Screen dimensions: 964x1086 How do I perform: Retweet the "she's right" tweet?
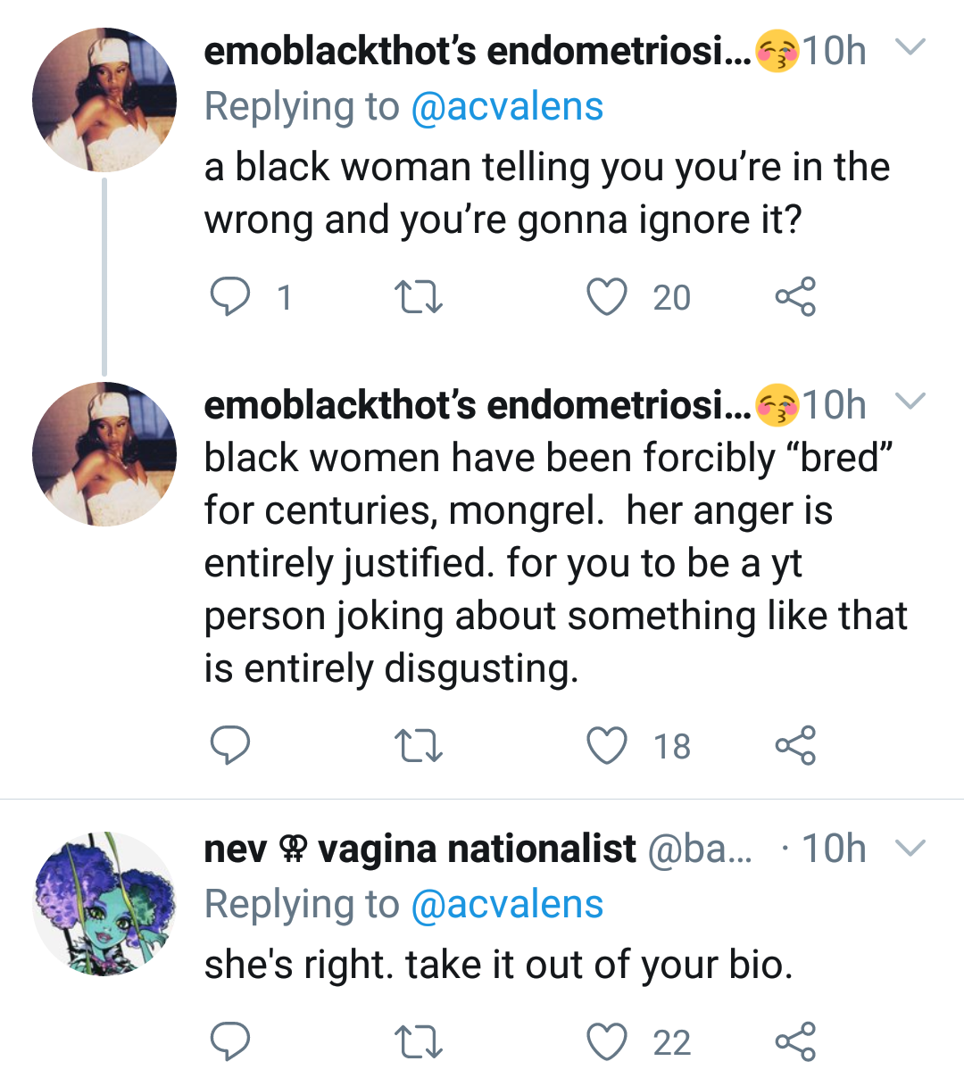[x=418, y=1042]
